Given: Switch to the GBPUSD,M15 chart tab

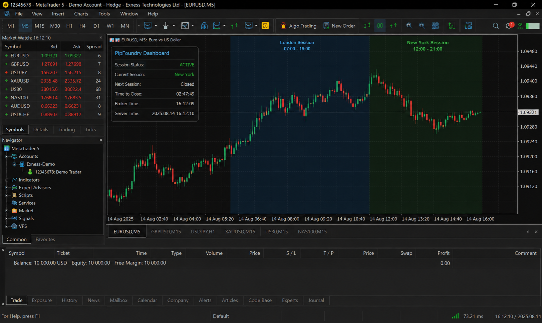Looking at the screenshot, I should point(166,231).
